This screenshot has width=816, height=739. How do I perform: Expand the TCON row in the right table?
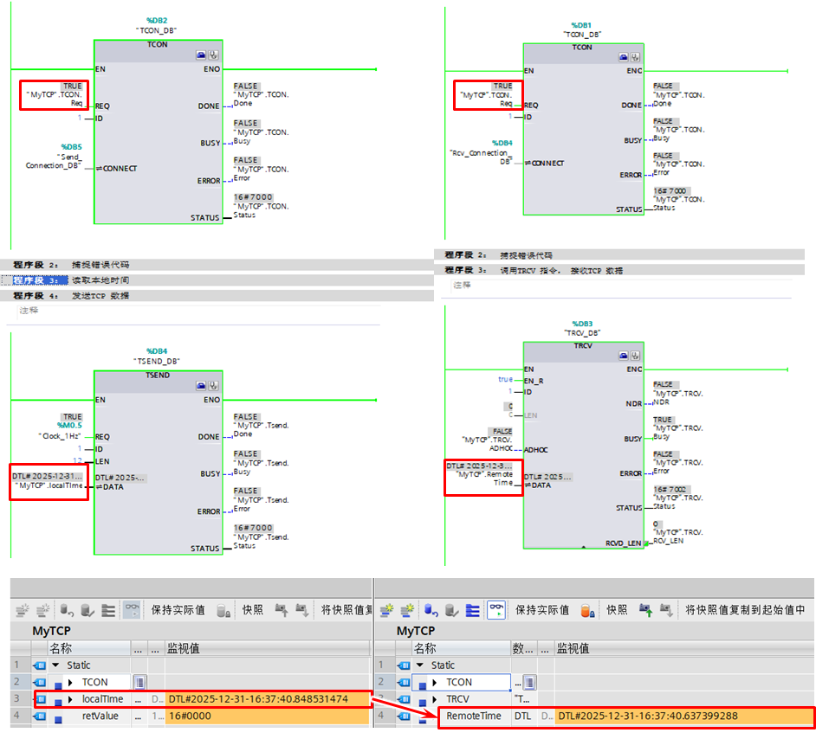(435, 683)
